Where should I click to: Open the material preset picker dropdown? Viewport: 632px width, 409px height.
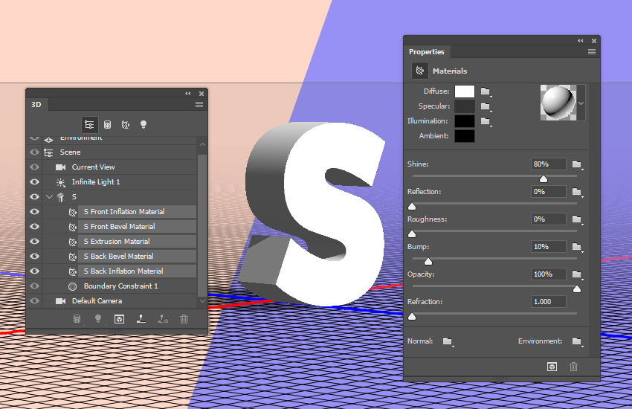(581, 105)
